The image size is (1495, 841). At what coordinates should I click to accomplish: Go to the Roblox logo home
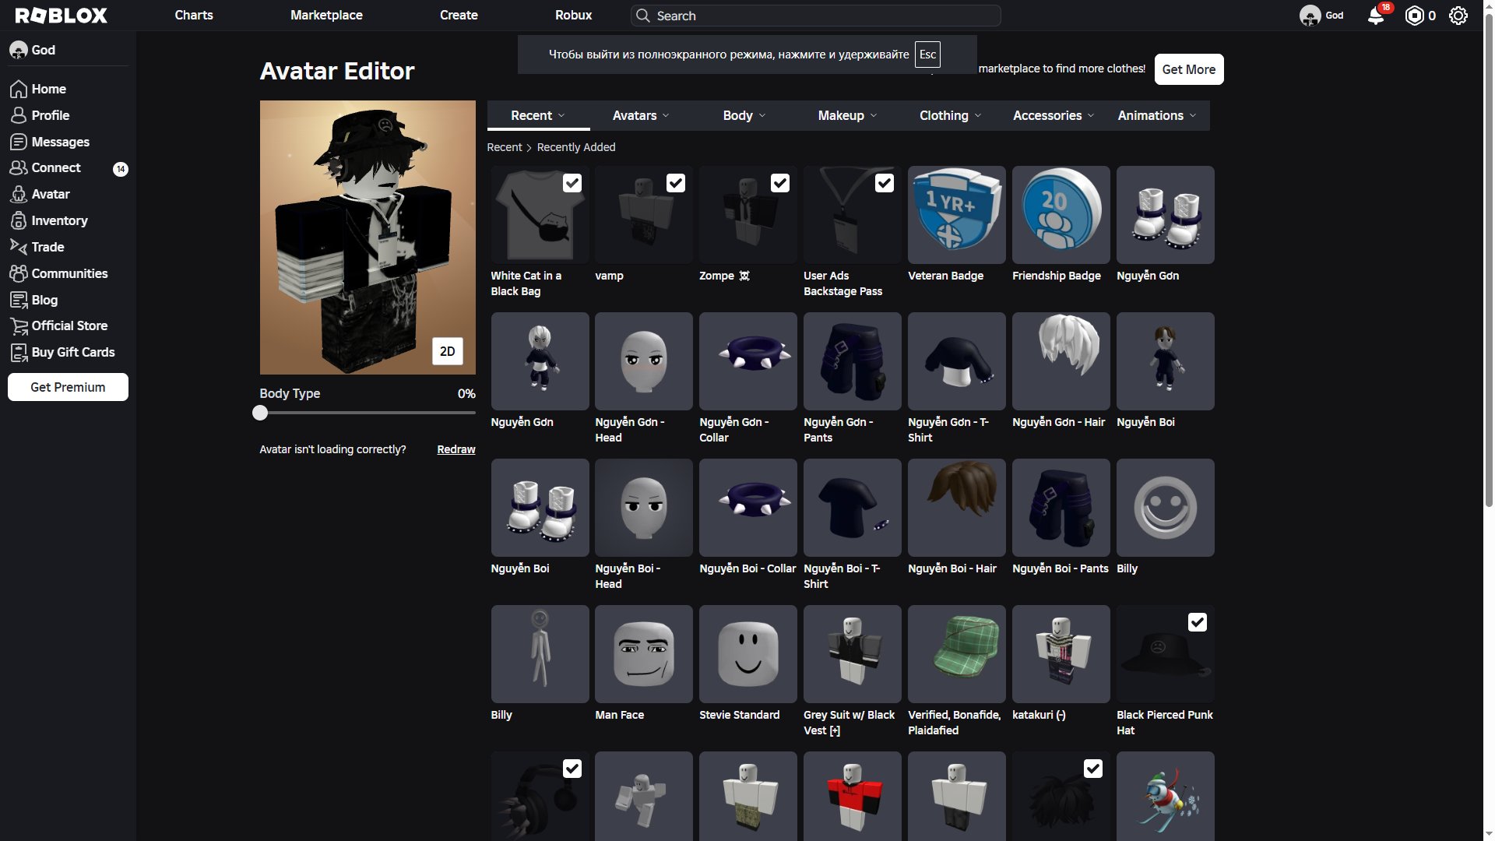[x=62, y=16]
